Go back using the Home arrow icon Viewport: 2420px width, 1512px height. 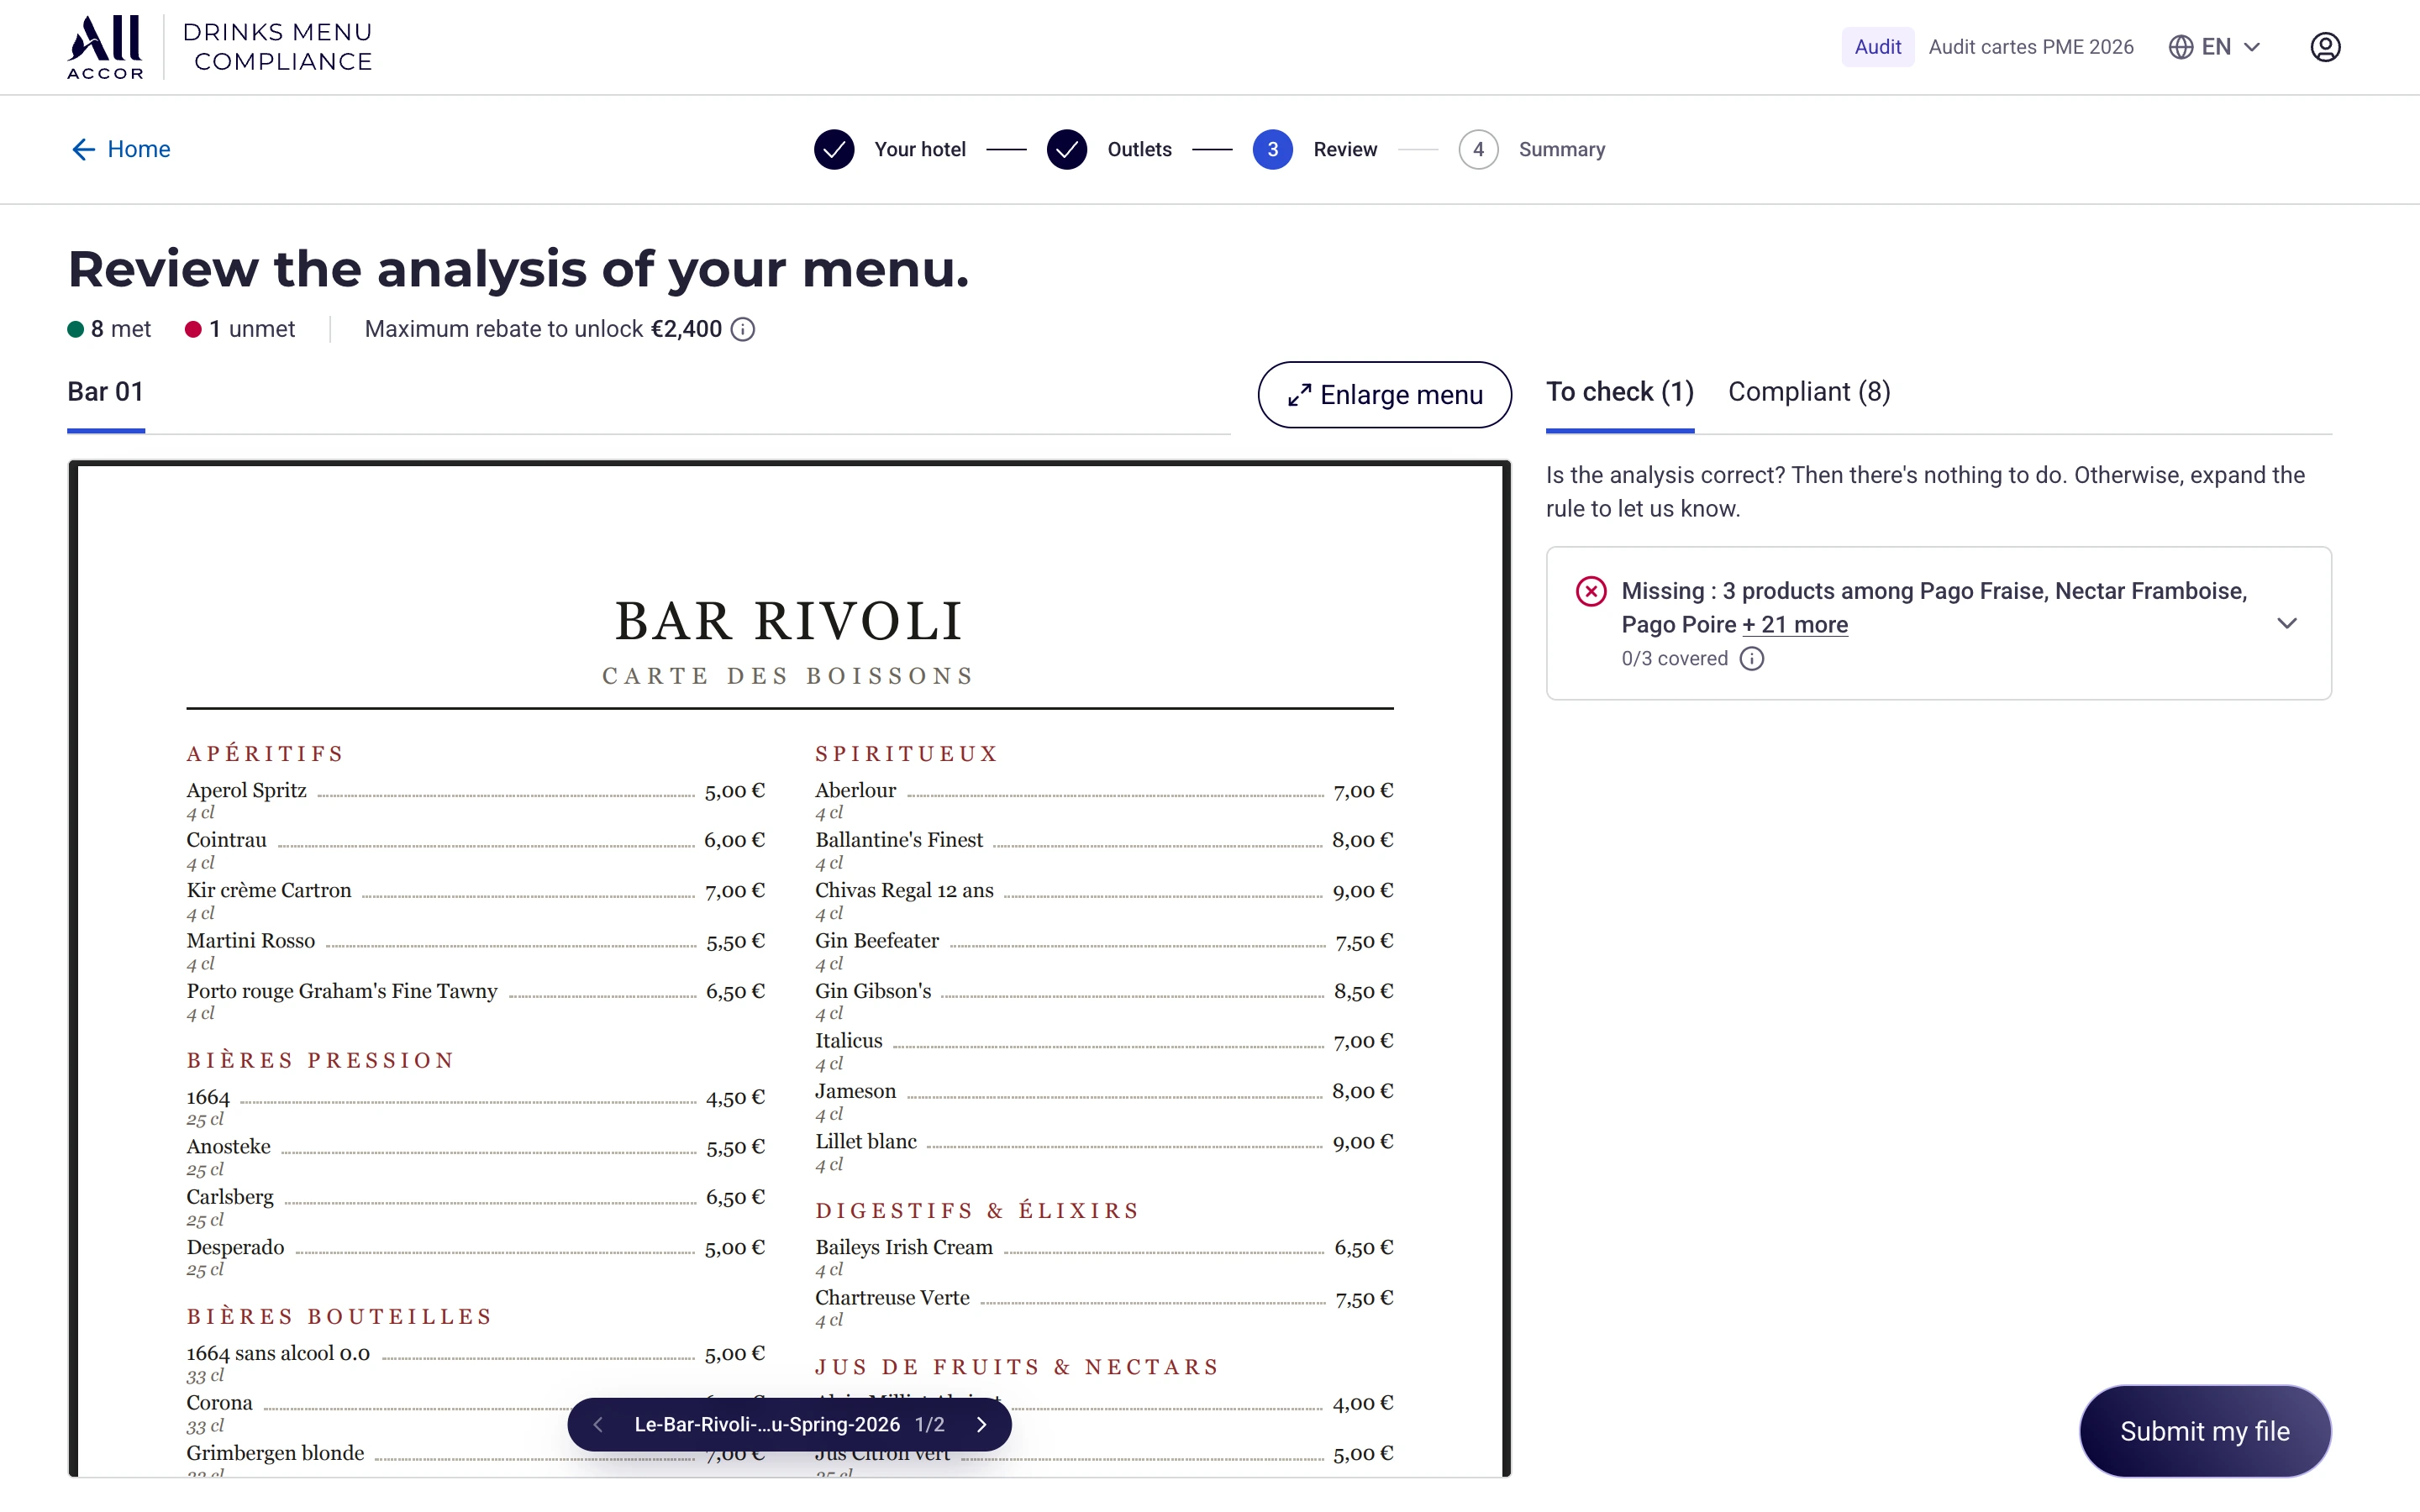click(x=83, y=149)
